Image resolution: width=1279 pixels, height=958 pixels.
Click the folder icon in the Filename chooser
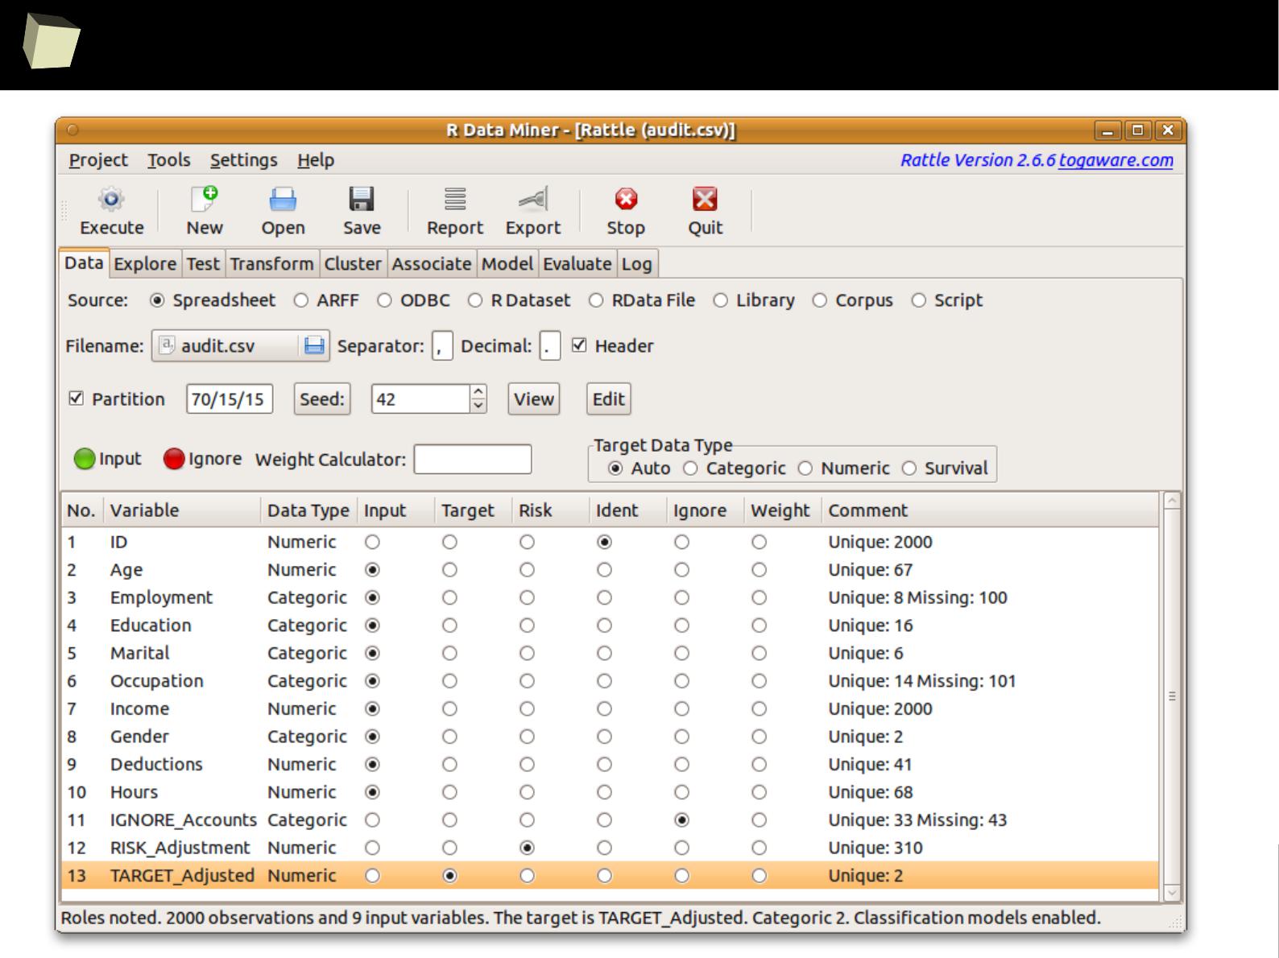coord(313,345)
